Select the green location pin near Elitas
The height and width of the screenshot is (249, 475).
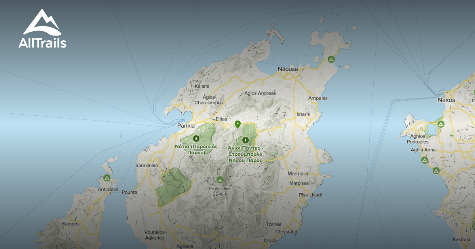tap(237, 124)
